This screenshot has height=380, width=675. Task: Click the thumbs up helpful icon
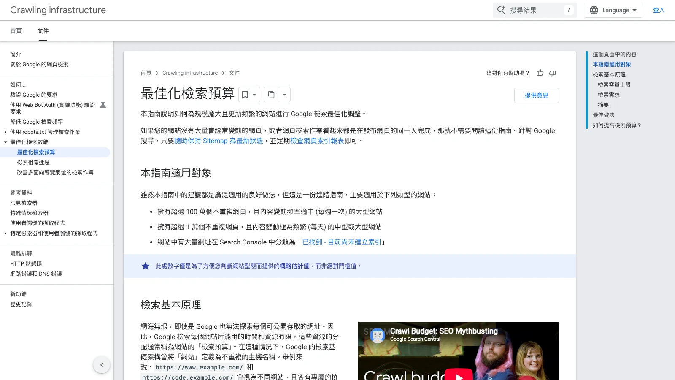540,73
